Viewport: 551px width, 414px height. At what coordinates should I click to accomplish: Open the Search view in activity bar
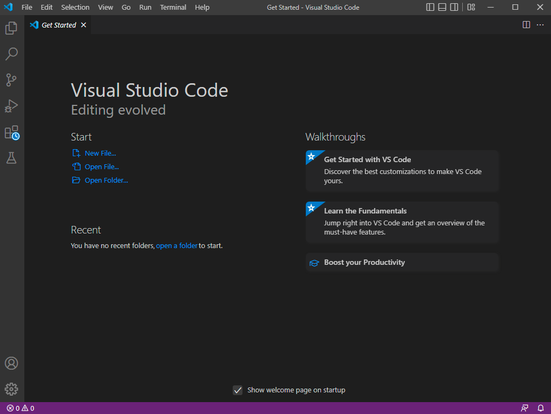pyautogui.click(x=11, y=54)
